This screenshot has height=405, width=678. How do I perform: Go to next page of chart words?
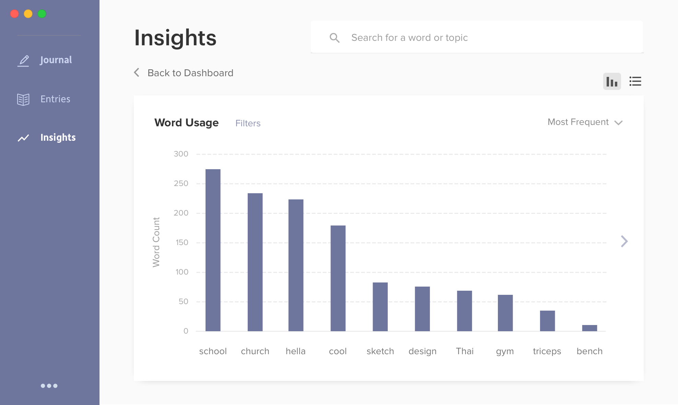point(624,241)
